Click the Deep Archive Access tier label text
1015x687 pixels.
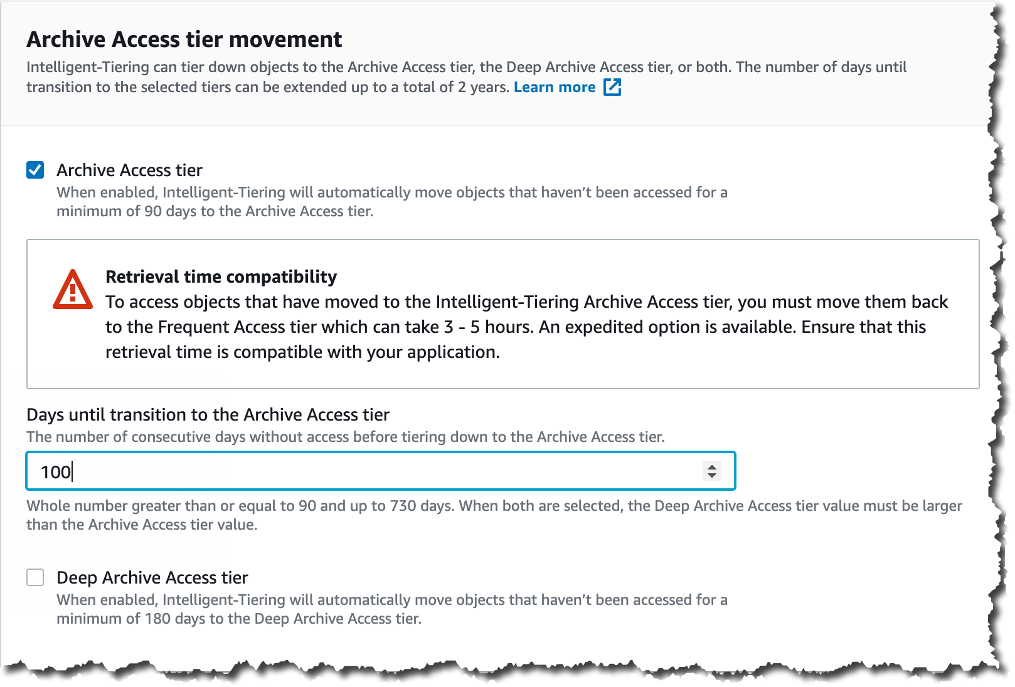click(152, 577)
